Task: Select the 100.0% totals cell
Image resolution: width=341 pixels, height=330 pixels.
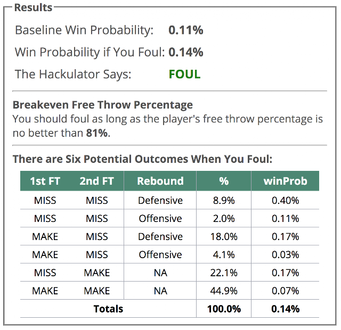Action: 224,309
